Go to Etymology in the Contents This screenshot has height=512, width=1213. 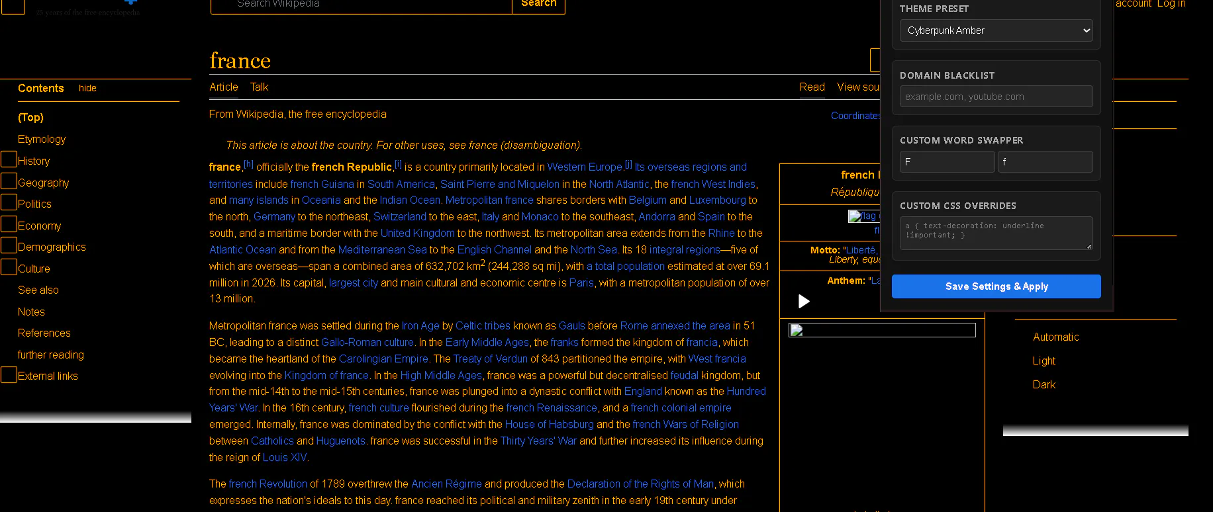click(x=42, y=139)
